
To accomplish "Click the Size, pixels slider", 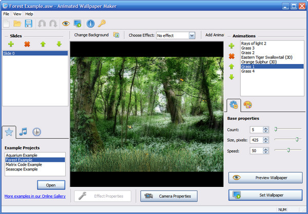I will (x=288, y=139).
